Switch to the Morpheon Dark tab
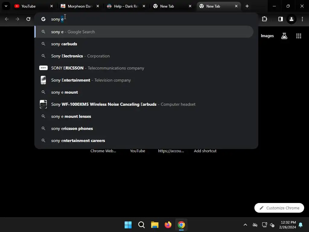Image resolution: width=309 pixels, height=232 pixels. (80, 6)
